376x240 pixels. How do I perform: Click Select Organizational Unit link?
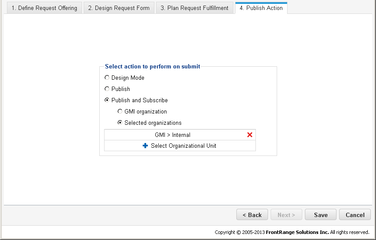point(183,146)
